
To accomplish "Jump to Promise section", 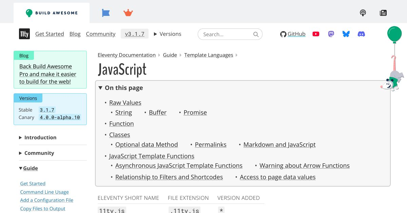I will coord(195,112).
